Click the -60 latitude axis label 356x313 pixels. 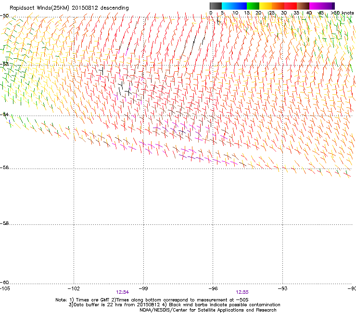[4, 282]
